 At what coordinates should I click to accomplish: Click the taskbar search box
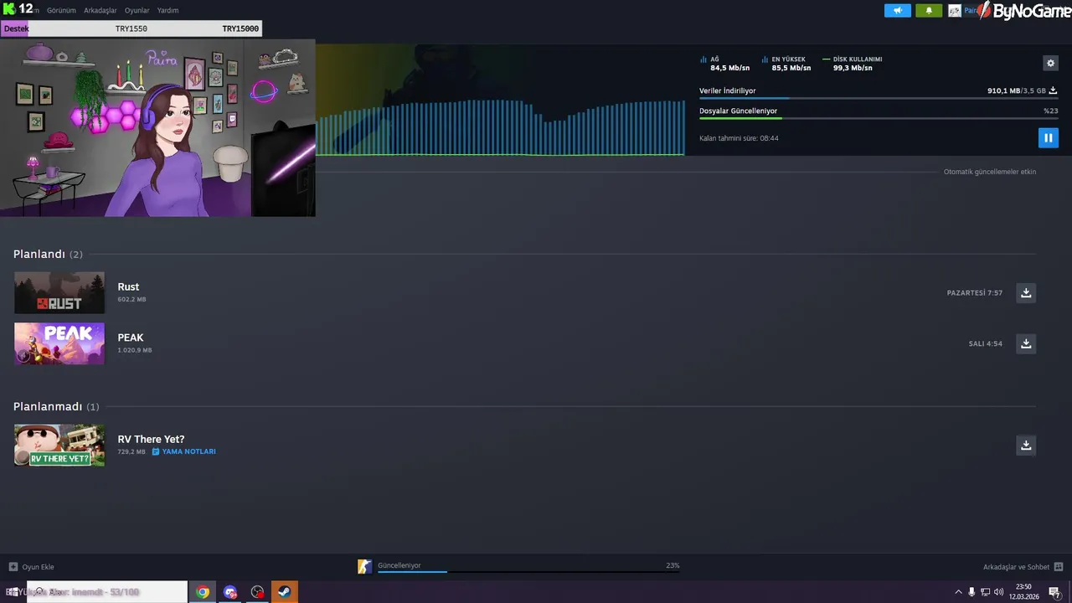click(x=107, y=592)
